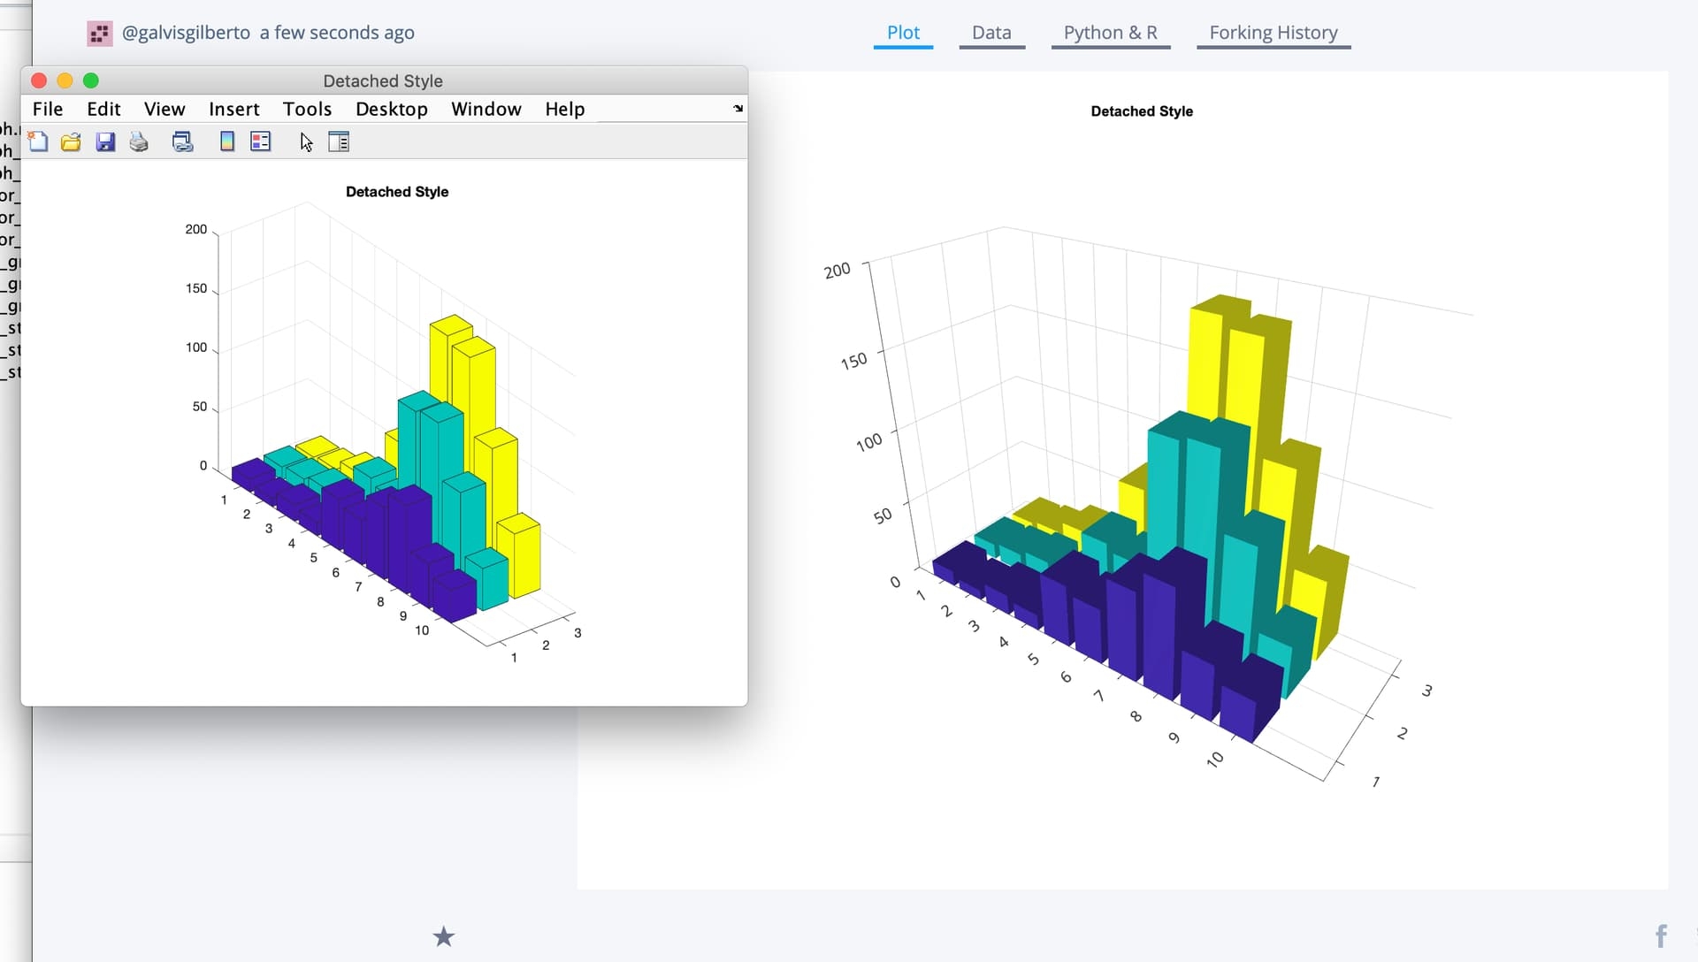This screenshot has height=962, width=1698.
Task: Open the Insert menu
Action: 233,109
